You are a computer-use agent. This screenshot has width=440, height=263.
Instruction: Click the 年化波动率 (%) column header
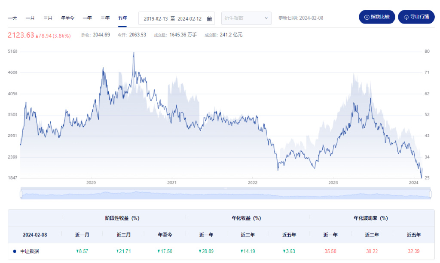371,218
